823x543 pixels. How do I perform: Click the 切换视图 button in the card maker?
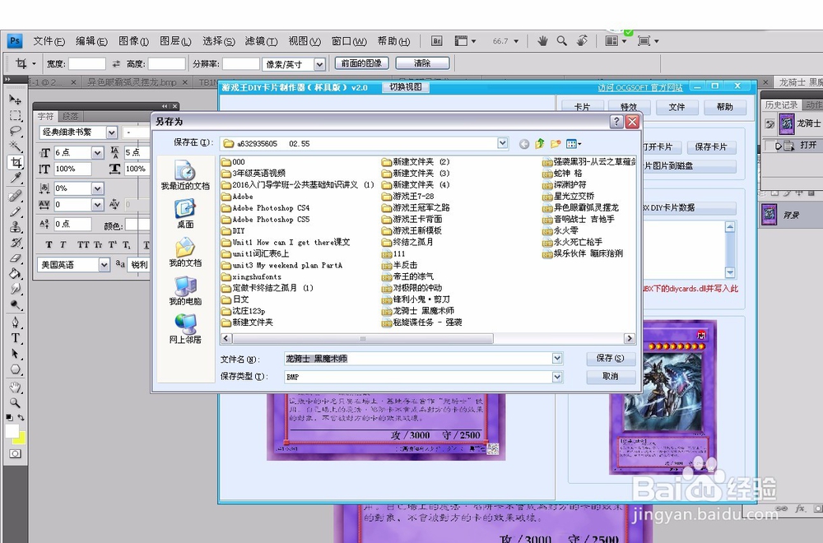405,86
